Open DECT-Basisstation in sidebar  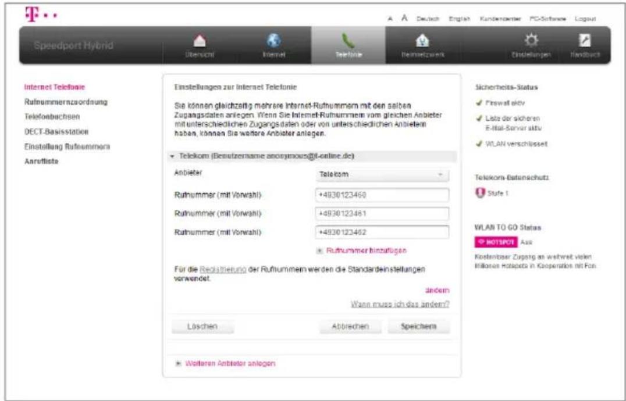tap(56, 131)
